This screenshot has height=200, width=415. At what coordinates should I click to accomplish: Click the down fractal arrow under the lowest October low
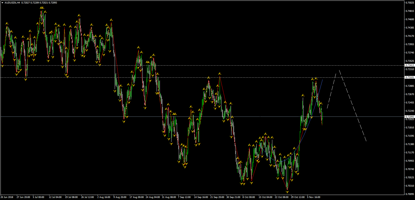pyautogui.click(x=287, y=192)
